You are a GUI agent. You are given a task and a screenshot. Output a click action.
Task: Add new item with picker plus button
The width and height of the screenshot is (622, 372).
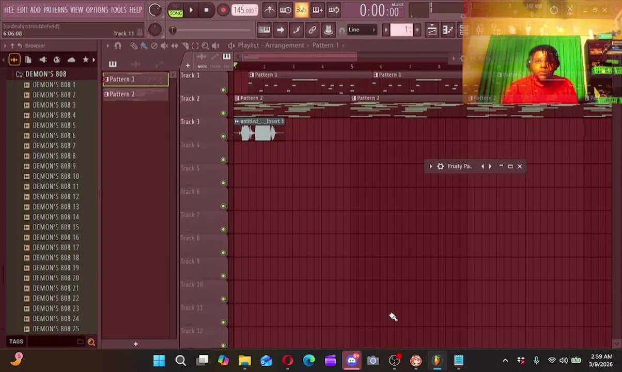135,344
